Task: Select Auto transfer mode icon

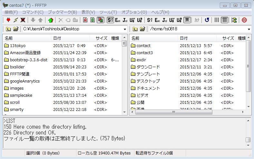Action: [101, 20]
